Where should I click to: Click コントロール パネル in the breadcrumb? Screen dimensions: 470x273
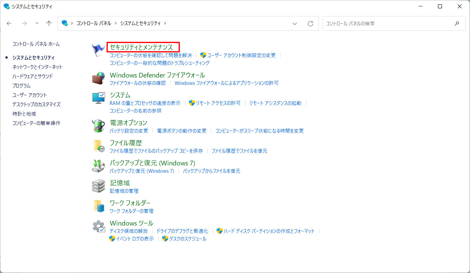click(94, 23)
